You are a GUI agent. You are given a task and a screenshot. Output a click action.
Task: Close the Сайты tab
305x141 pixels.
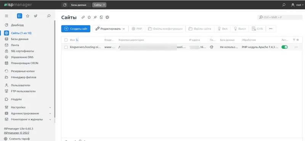pyautogui.click(x=104, y=5)
